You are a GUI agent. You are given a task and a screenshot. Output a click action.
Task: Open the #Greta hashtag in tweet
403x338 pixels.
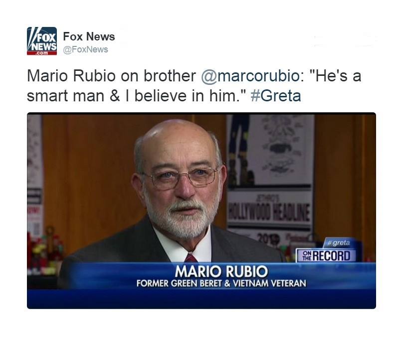(276, 96)
